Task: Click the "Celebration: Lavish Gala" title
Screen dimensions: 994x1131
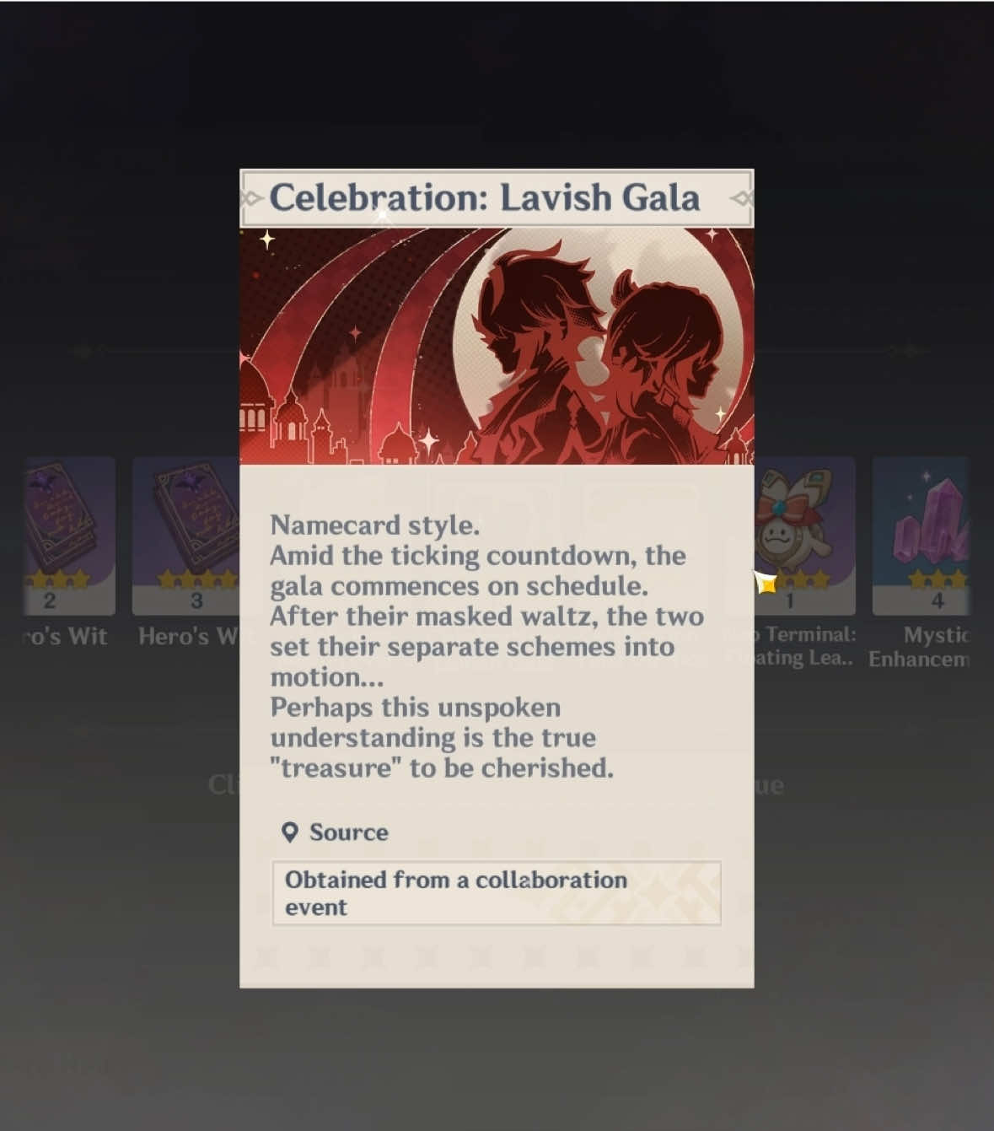Action: tap(485, 198)
